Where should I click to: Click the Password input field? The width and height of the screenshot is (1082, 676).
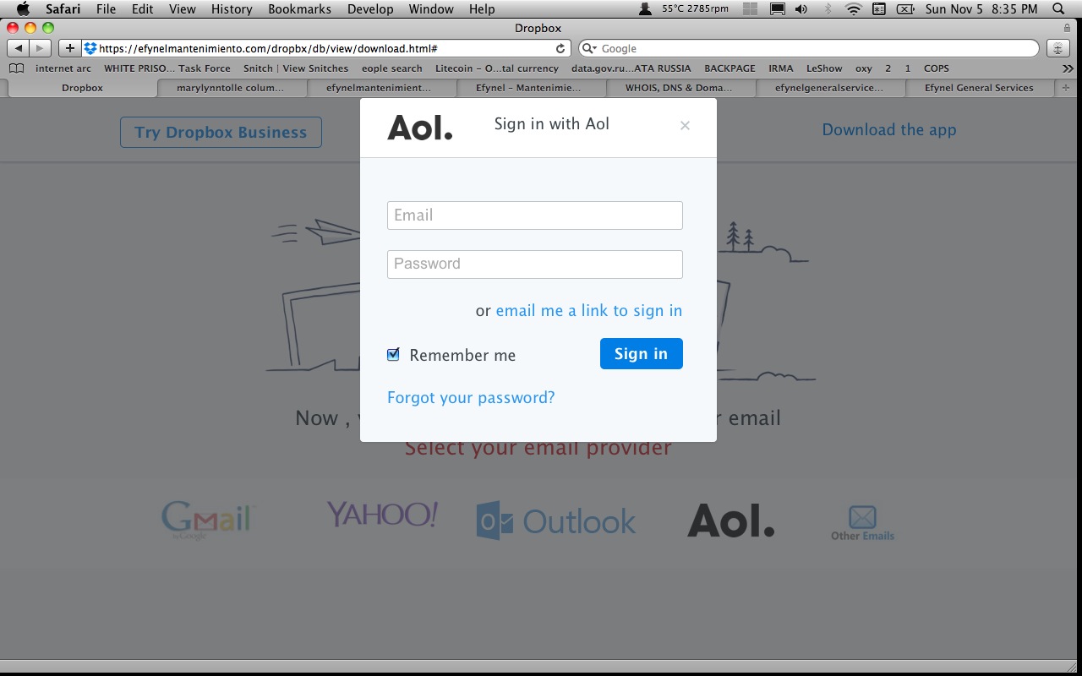click(535, 264)
